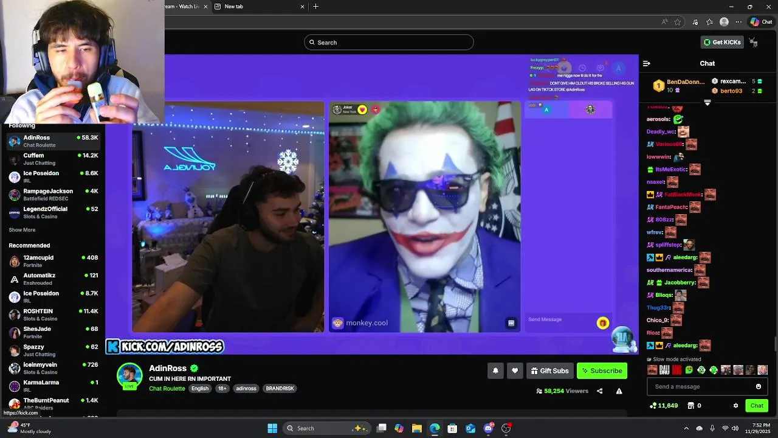Viewport: 778px width, 438px height.
Task: Open Discord from taskbar
Action: pyautogui.click(x=488, y=428)
